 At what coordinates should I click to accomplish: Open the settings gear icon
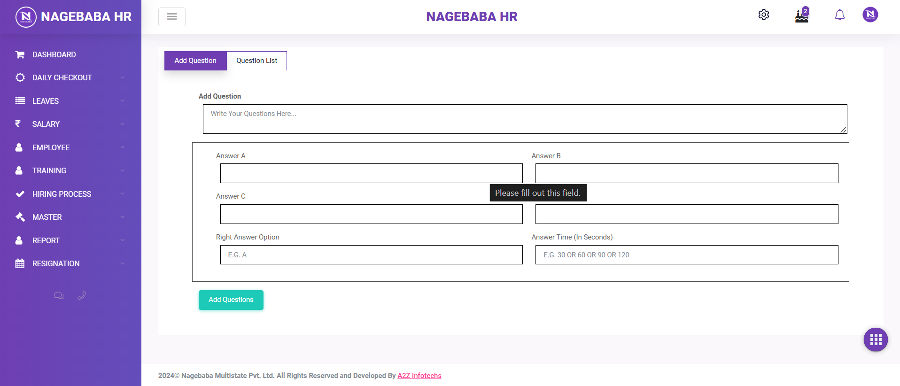pos(764,15)
